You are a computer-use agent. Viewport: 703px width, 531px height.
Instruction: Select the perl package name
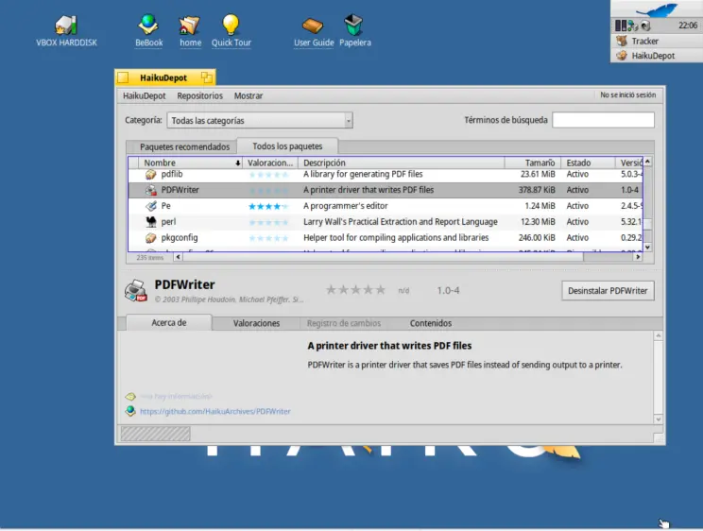[x=168, y=221]
